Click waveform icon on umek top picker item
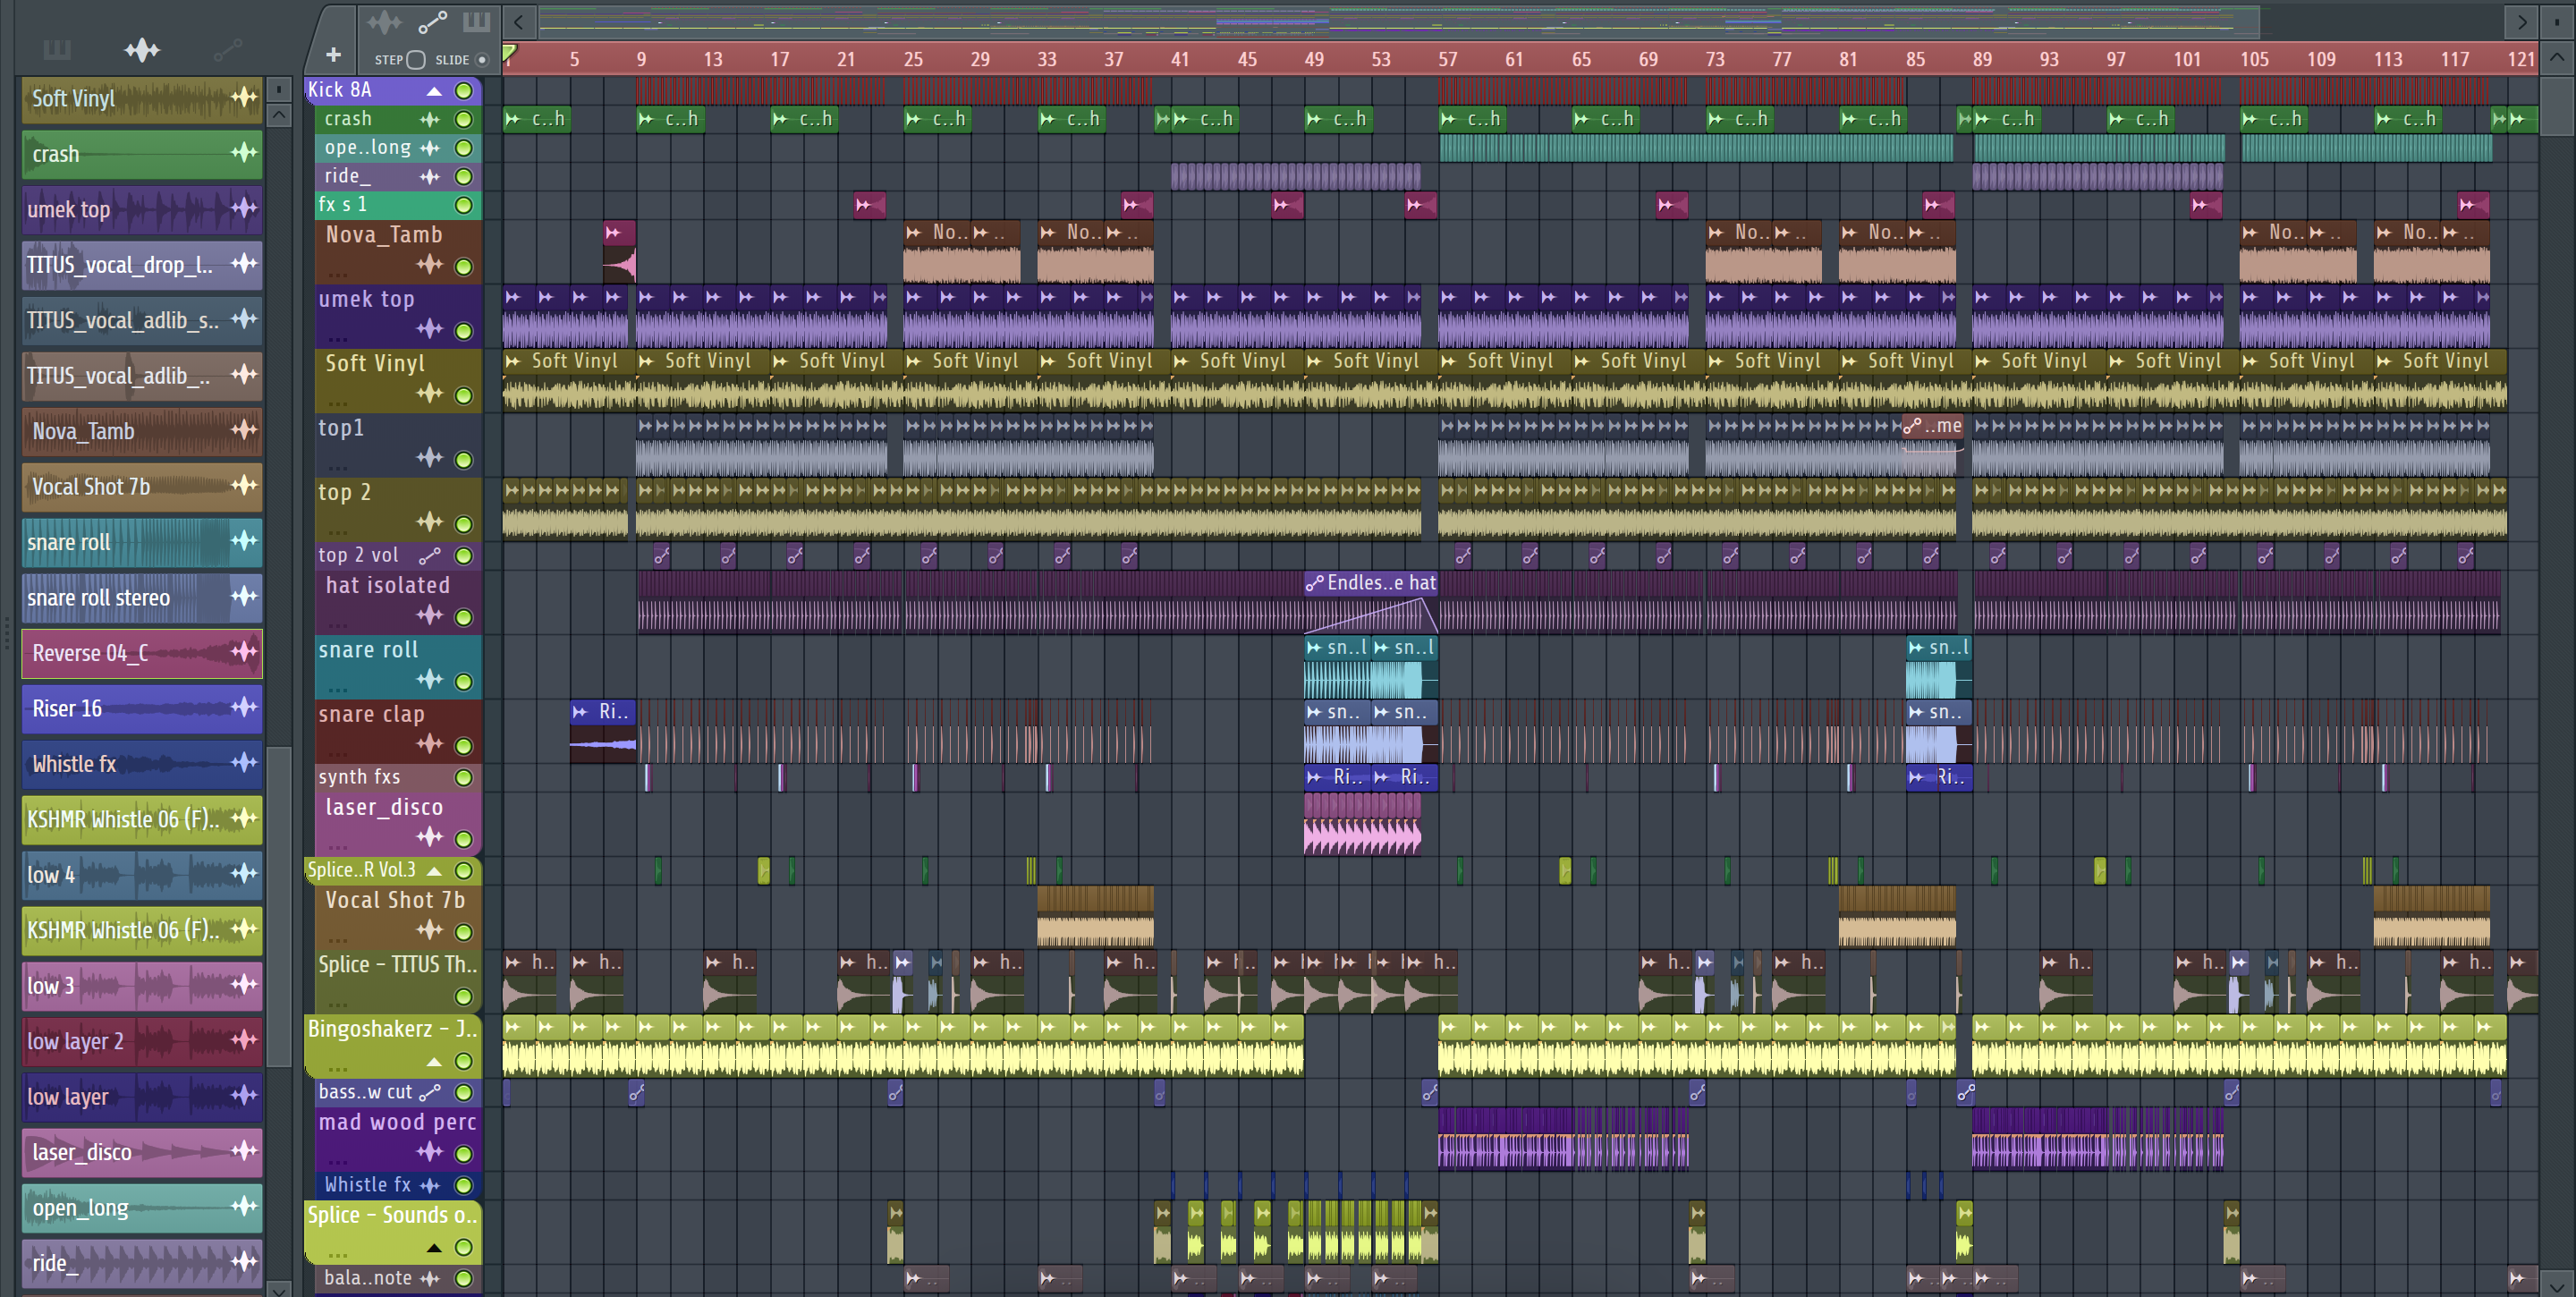The image size is (2576, 1297). coord(244,208)
